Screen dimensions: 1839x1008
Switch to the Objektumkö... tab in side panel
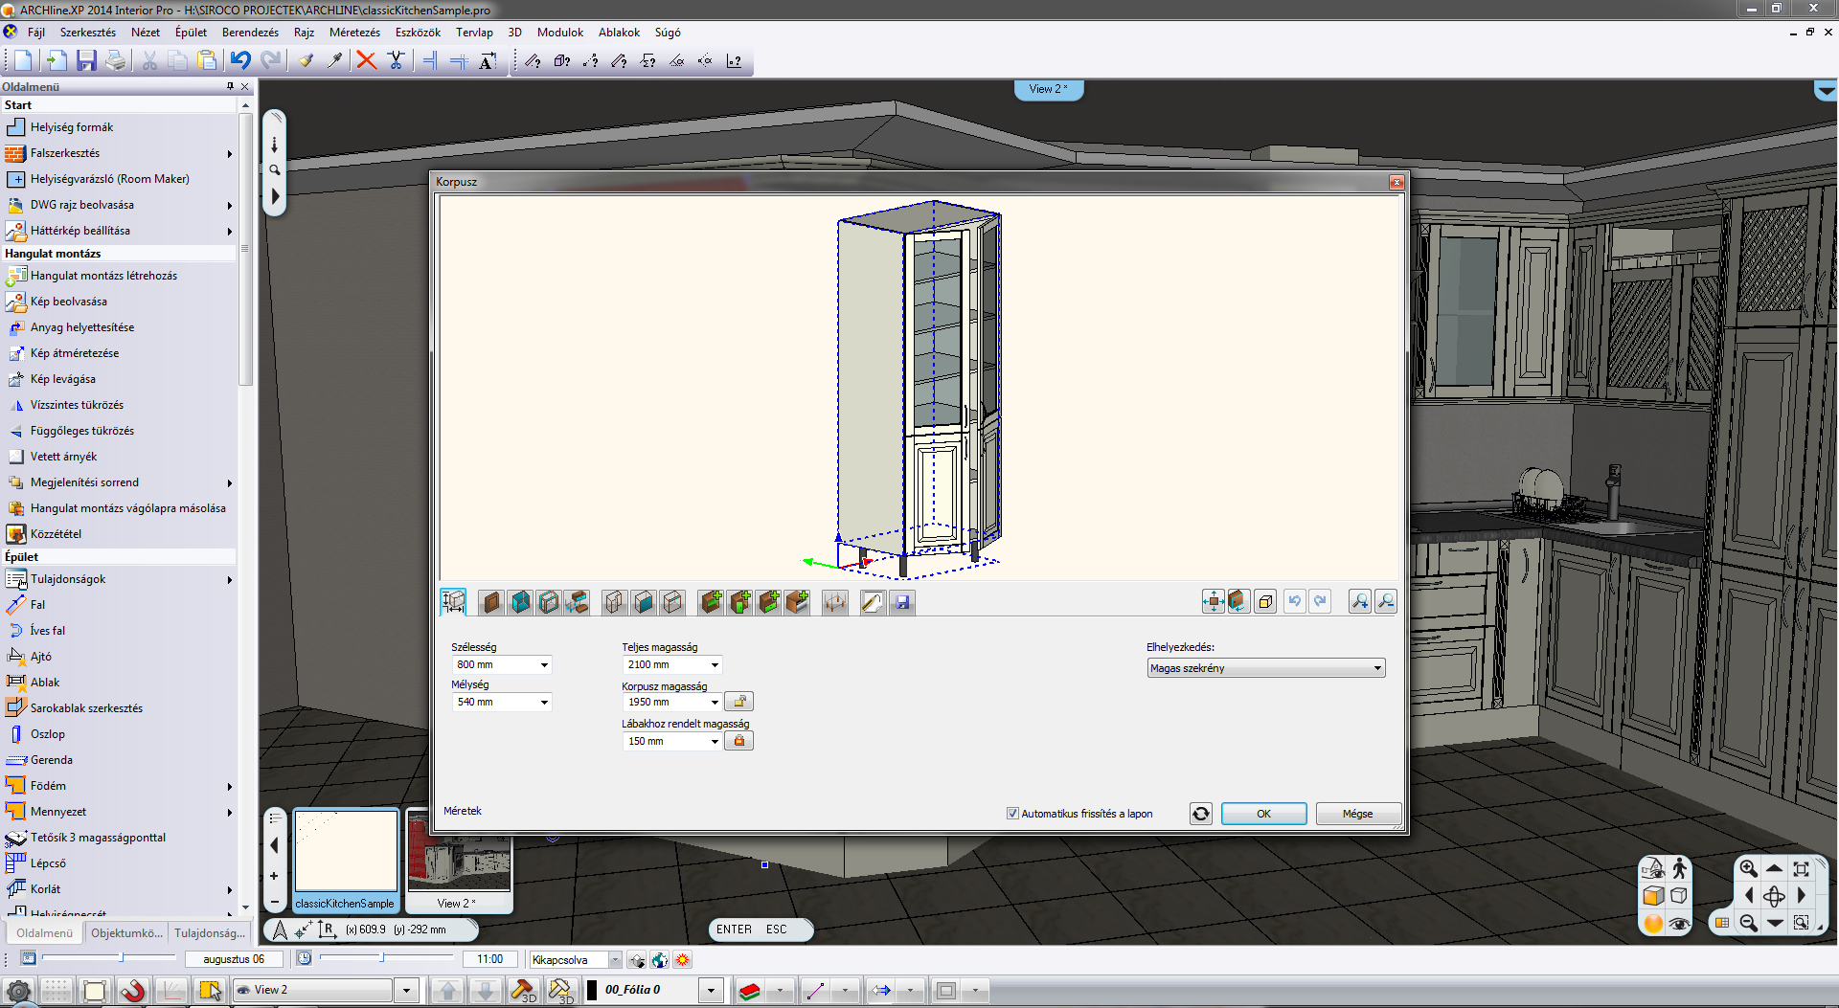[126, 932]
